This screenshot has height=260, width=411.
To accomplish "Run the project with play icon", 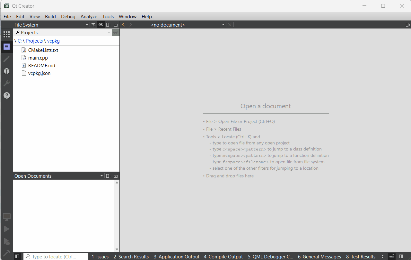I will point(6,229).
